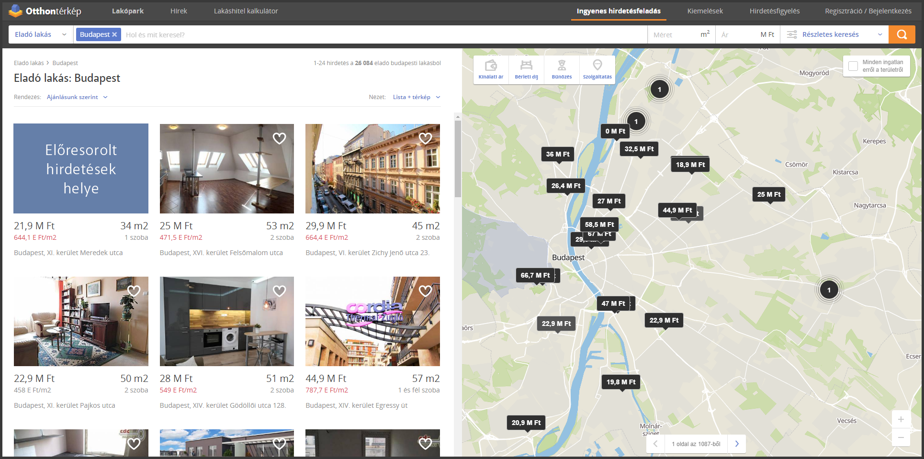Click the Előresorolt hirdetések helye banner
924x459 pixels.
[x=81, y=168]
